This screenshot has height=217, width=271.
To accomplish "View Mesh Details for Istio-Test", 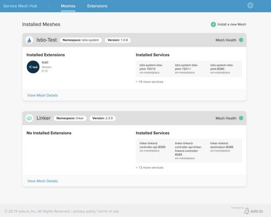I will pyautogui.click(x=42, y=96).
